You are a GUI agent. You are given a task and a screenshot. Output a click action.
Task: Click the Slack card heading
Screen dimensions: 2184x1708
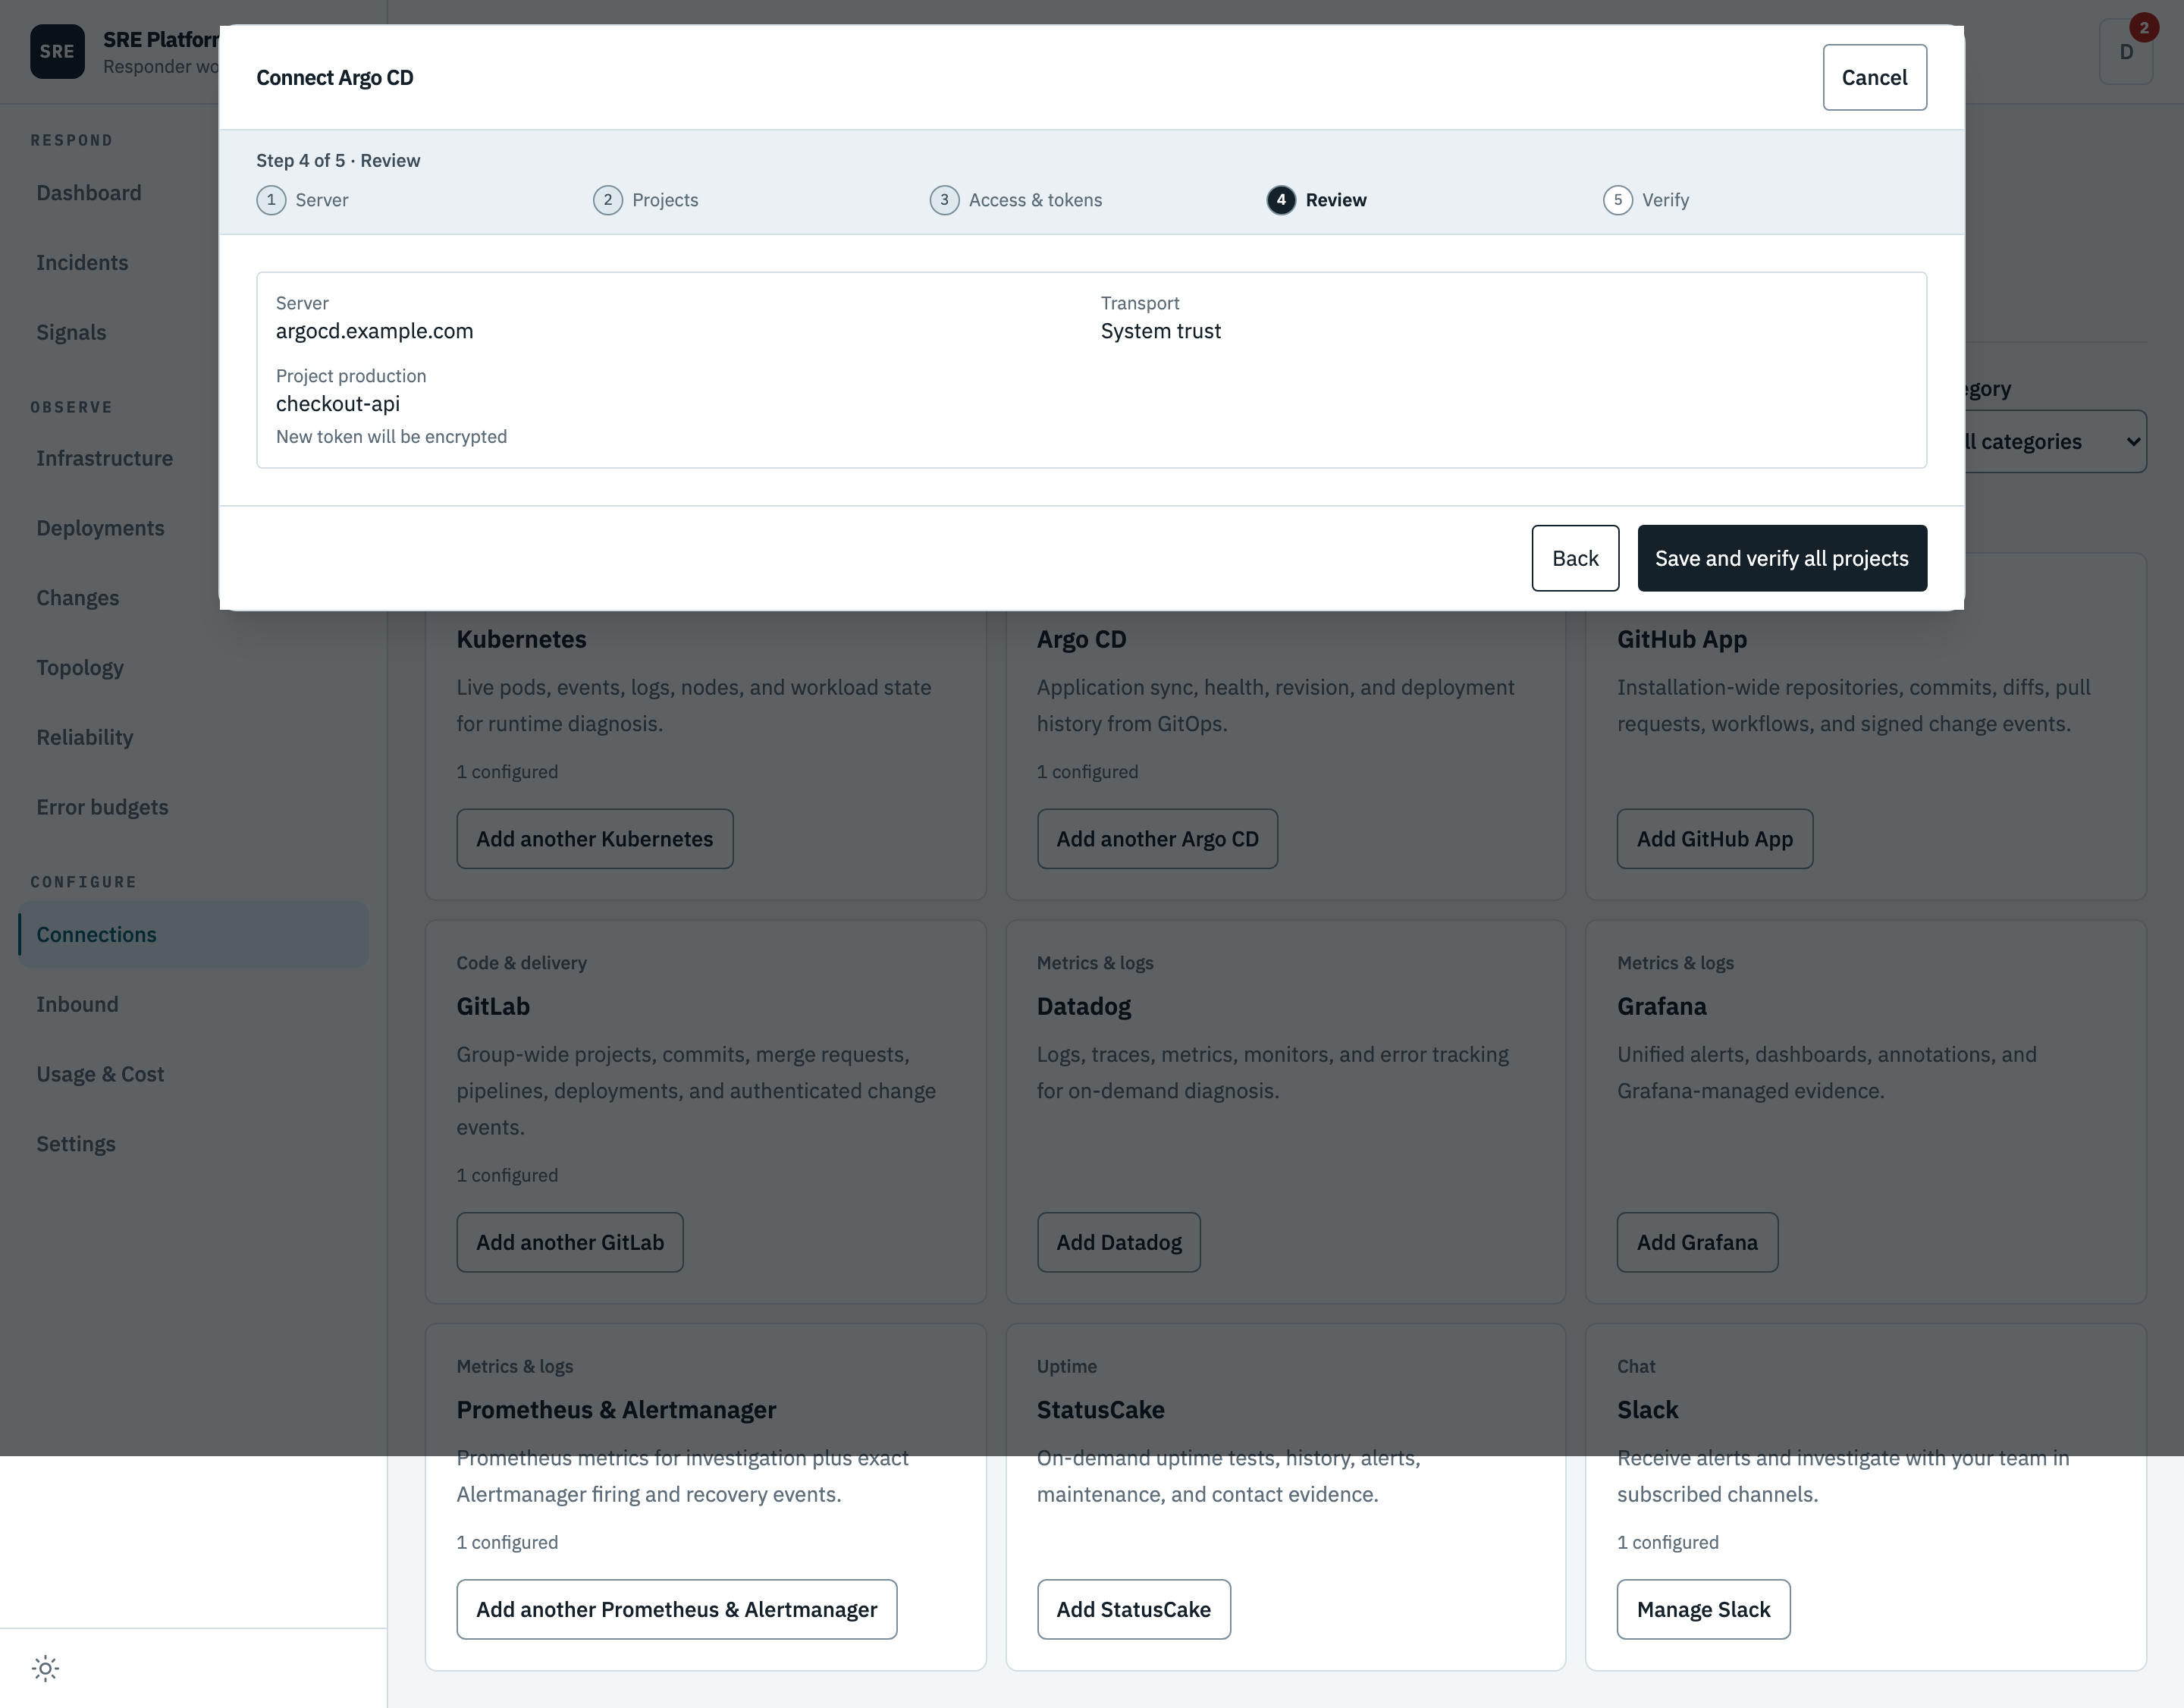1648,1411
